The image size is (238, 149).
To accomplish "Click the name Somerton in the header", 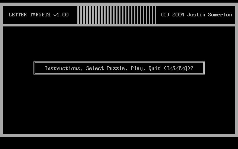I will tap(220, 15).
